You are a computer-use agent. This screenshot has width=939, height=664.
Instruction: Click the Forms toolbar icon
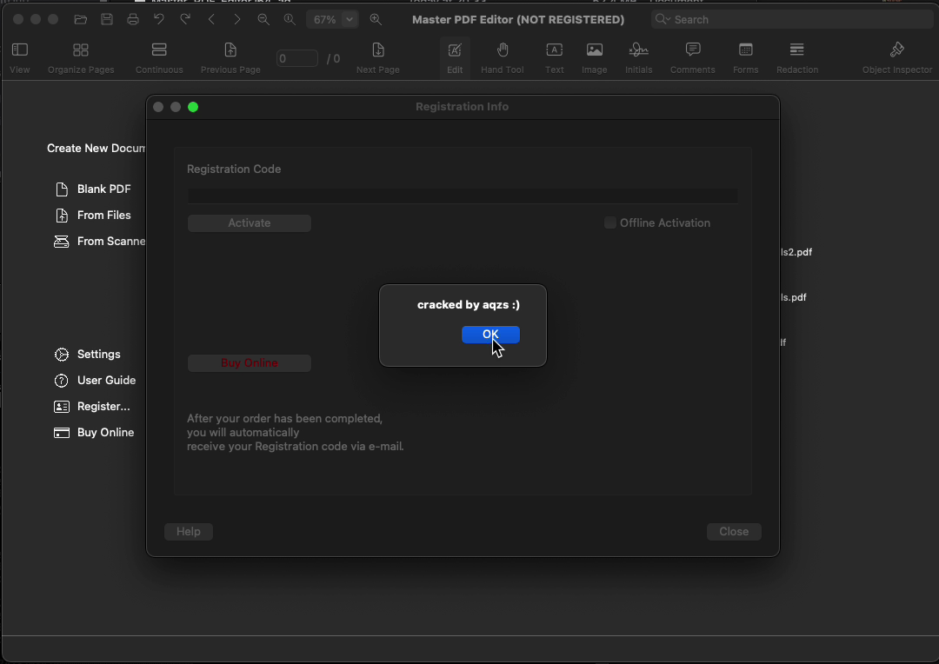tap(745, 57)
